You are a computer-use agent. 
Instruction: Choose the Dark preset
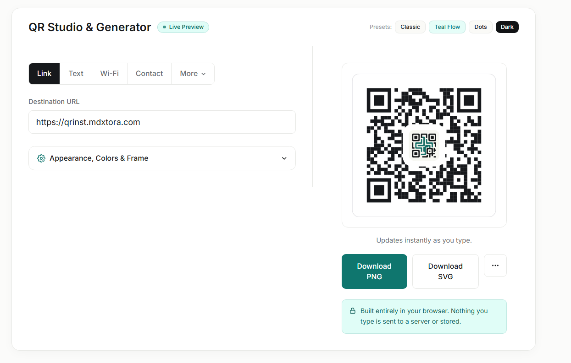point(507,27)
